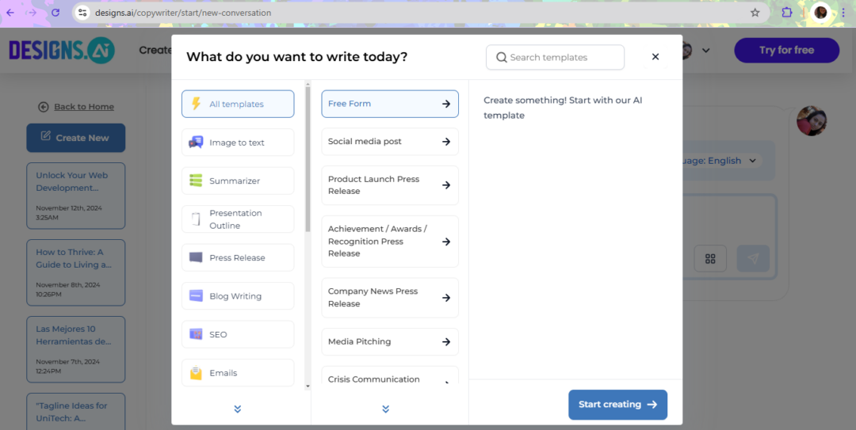Pick the Free Form template
The image size is (856, 430).
point(389,104)
